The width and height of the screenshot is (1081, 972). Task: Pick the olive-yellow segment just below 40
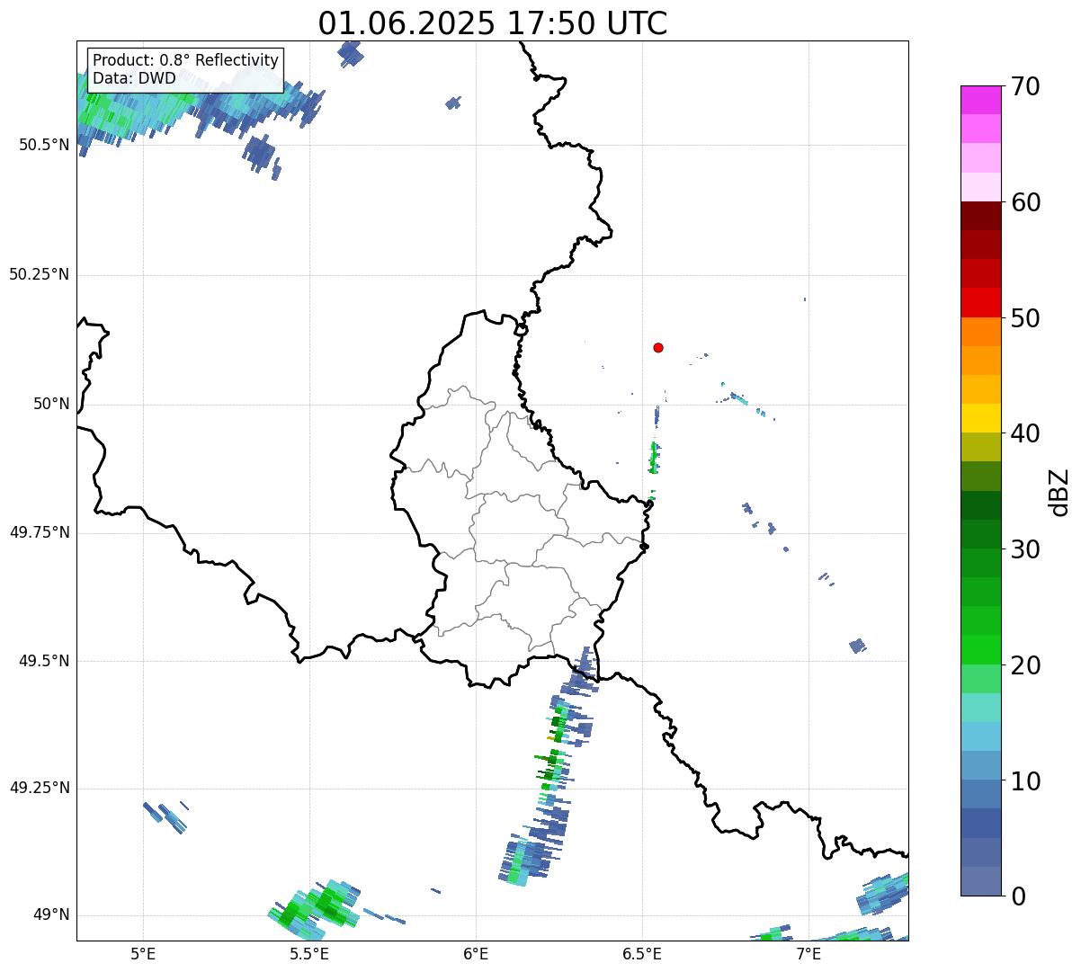tap(980, 447)
